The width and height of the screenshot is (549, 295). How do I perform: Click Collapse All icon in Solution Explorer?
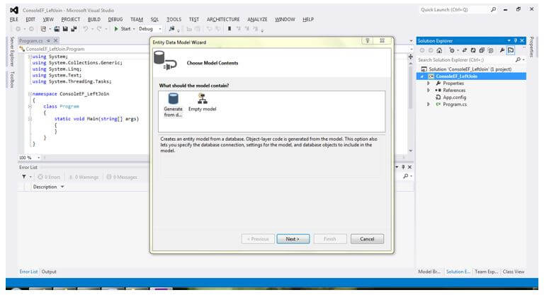(x=482, y=50)
